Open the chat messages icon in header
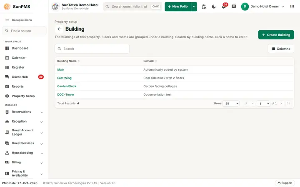The image size is (300, 187). coord(234,7)
